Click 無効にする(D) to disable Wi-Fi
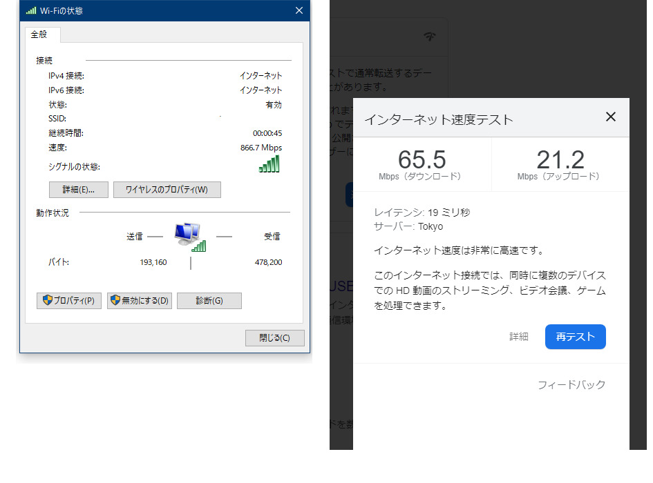 click(x=140, y=301)
